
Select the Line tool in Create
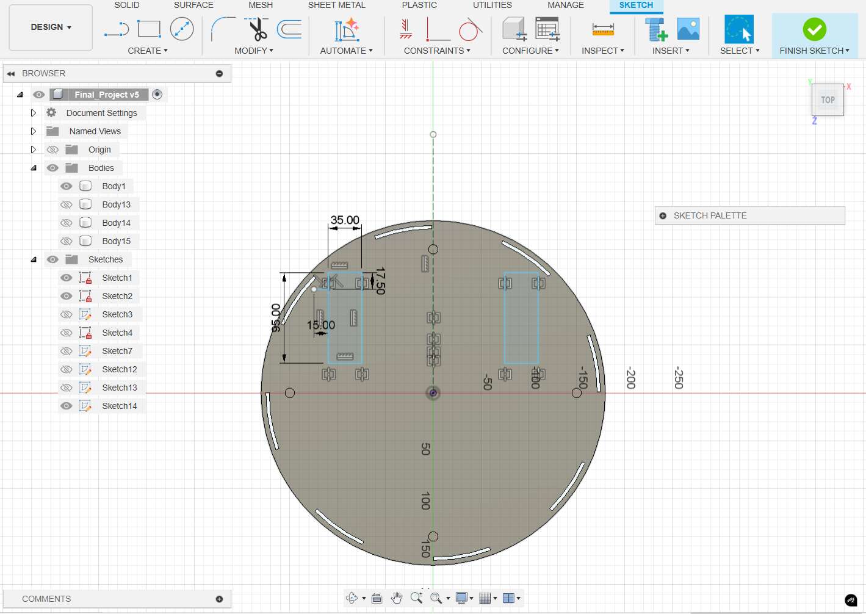116,29
